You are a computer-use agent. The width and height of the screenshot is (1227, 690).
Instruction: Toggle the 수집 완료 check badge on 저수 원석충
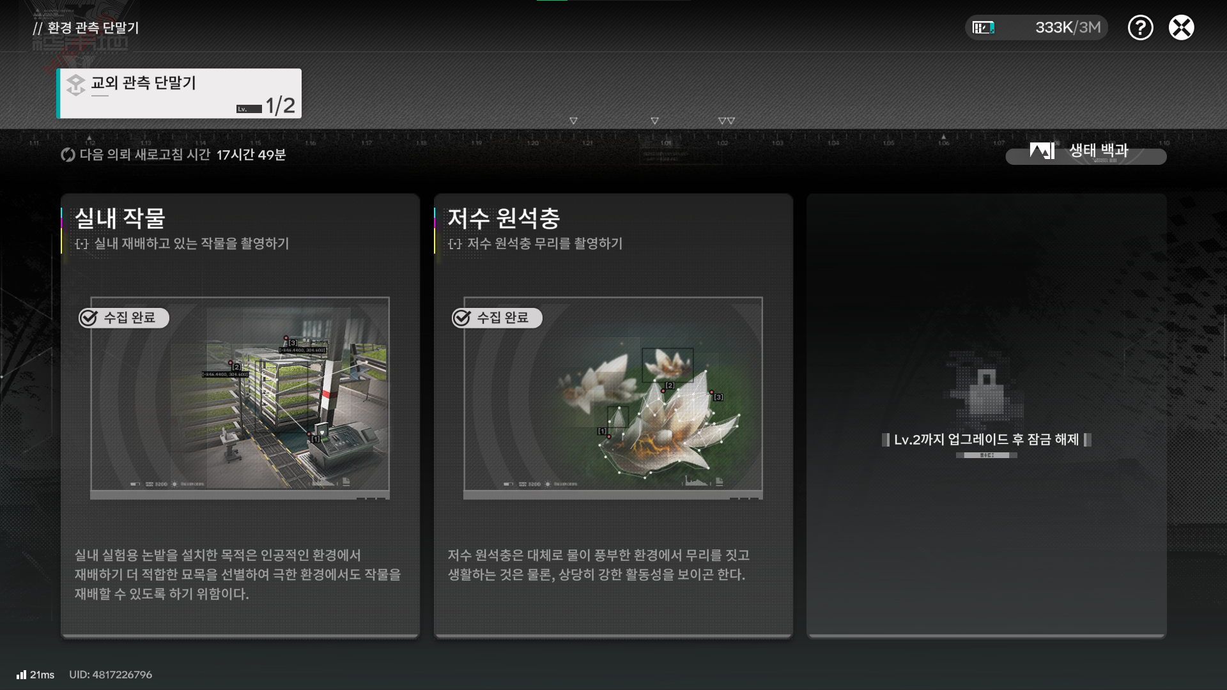point(462,318)
